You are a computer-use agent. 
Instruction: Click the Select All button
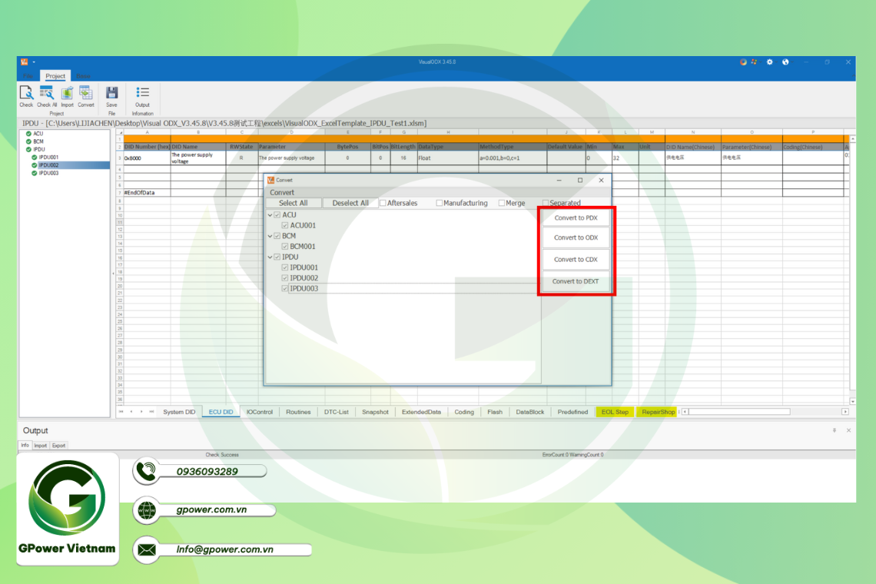[293, 203]
